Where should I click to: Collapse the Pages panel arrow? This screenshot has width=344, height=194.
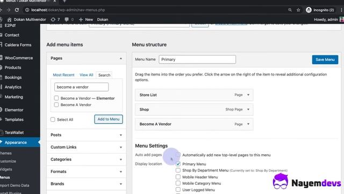120,58
